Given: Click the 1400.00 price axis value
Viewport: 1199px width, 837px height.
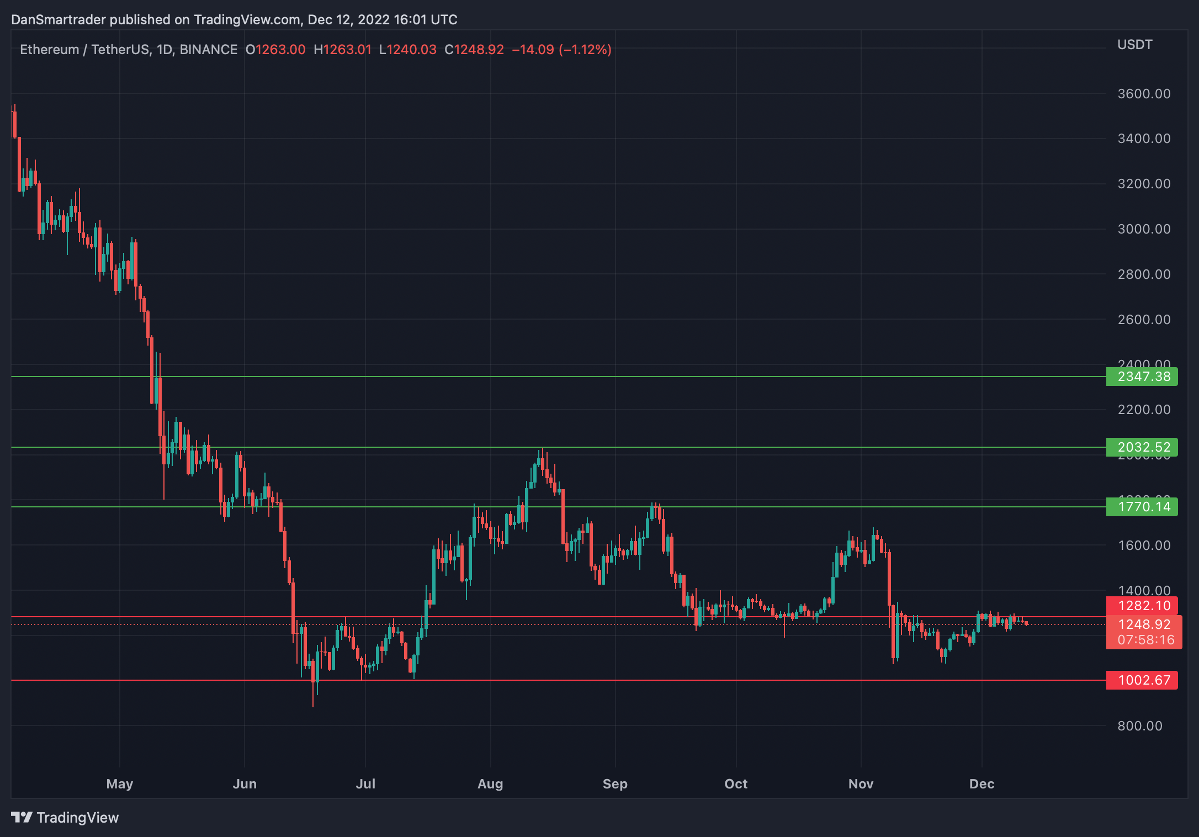Looking at the screenshot, I should pyautogui.click(x=1144, y=590).
